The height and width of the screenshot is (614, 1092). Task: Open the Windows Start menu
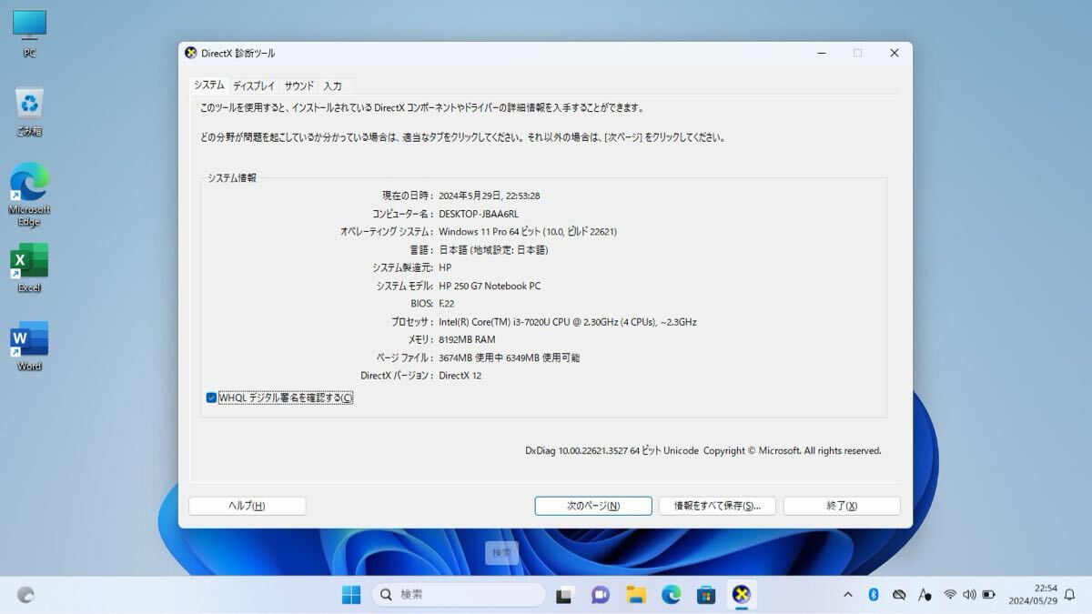351,595
